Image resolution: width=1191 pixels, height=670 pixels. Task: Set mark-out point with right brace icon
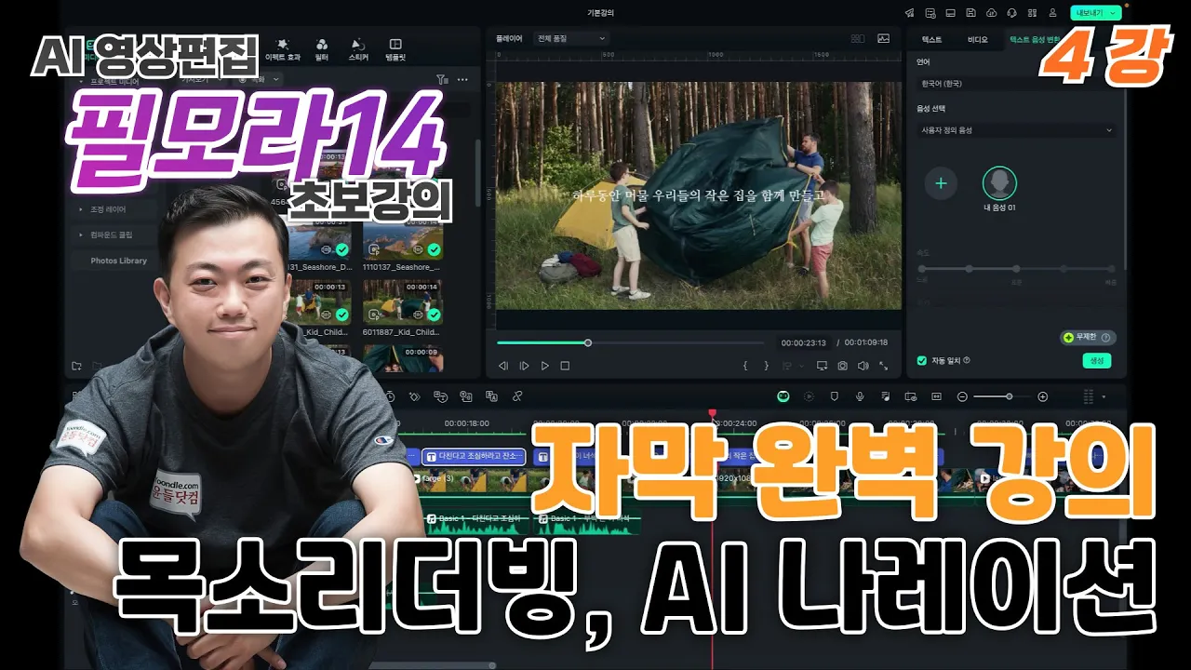pyautogui.click(x=767, y=367)
